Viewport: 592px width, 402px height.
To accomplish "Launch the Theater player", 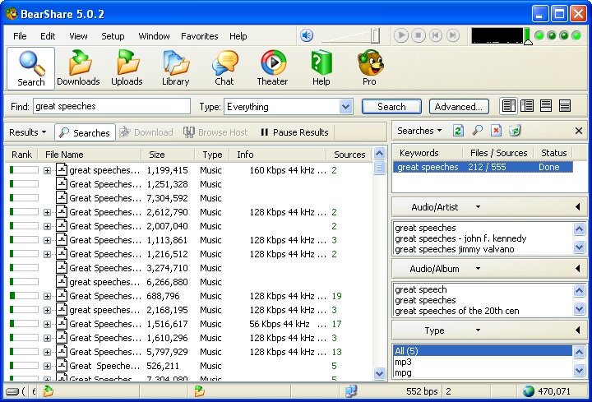I will coord(272,68).
